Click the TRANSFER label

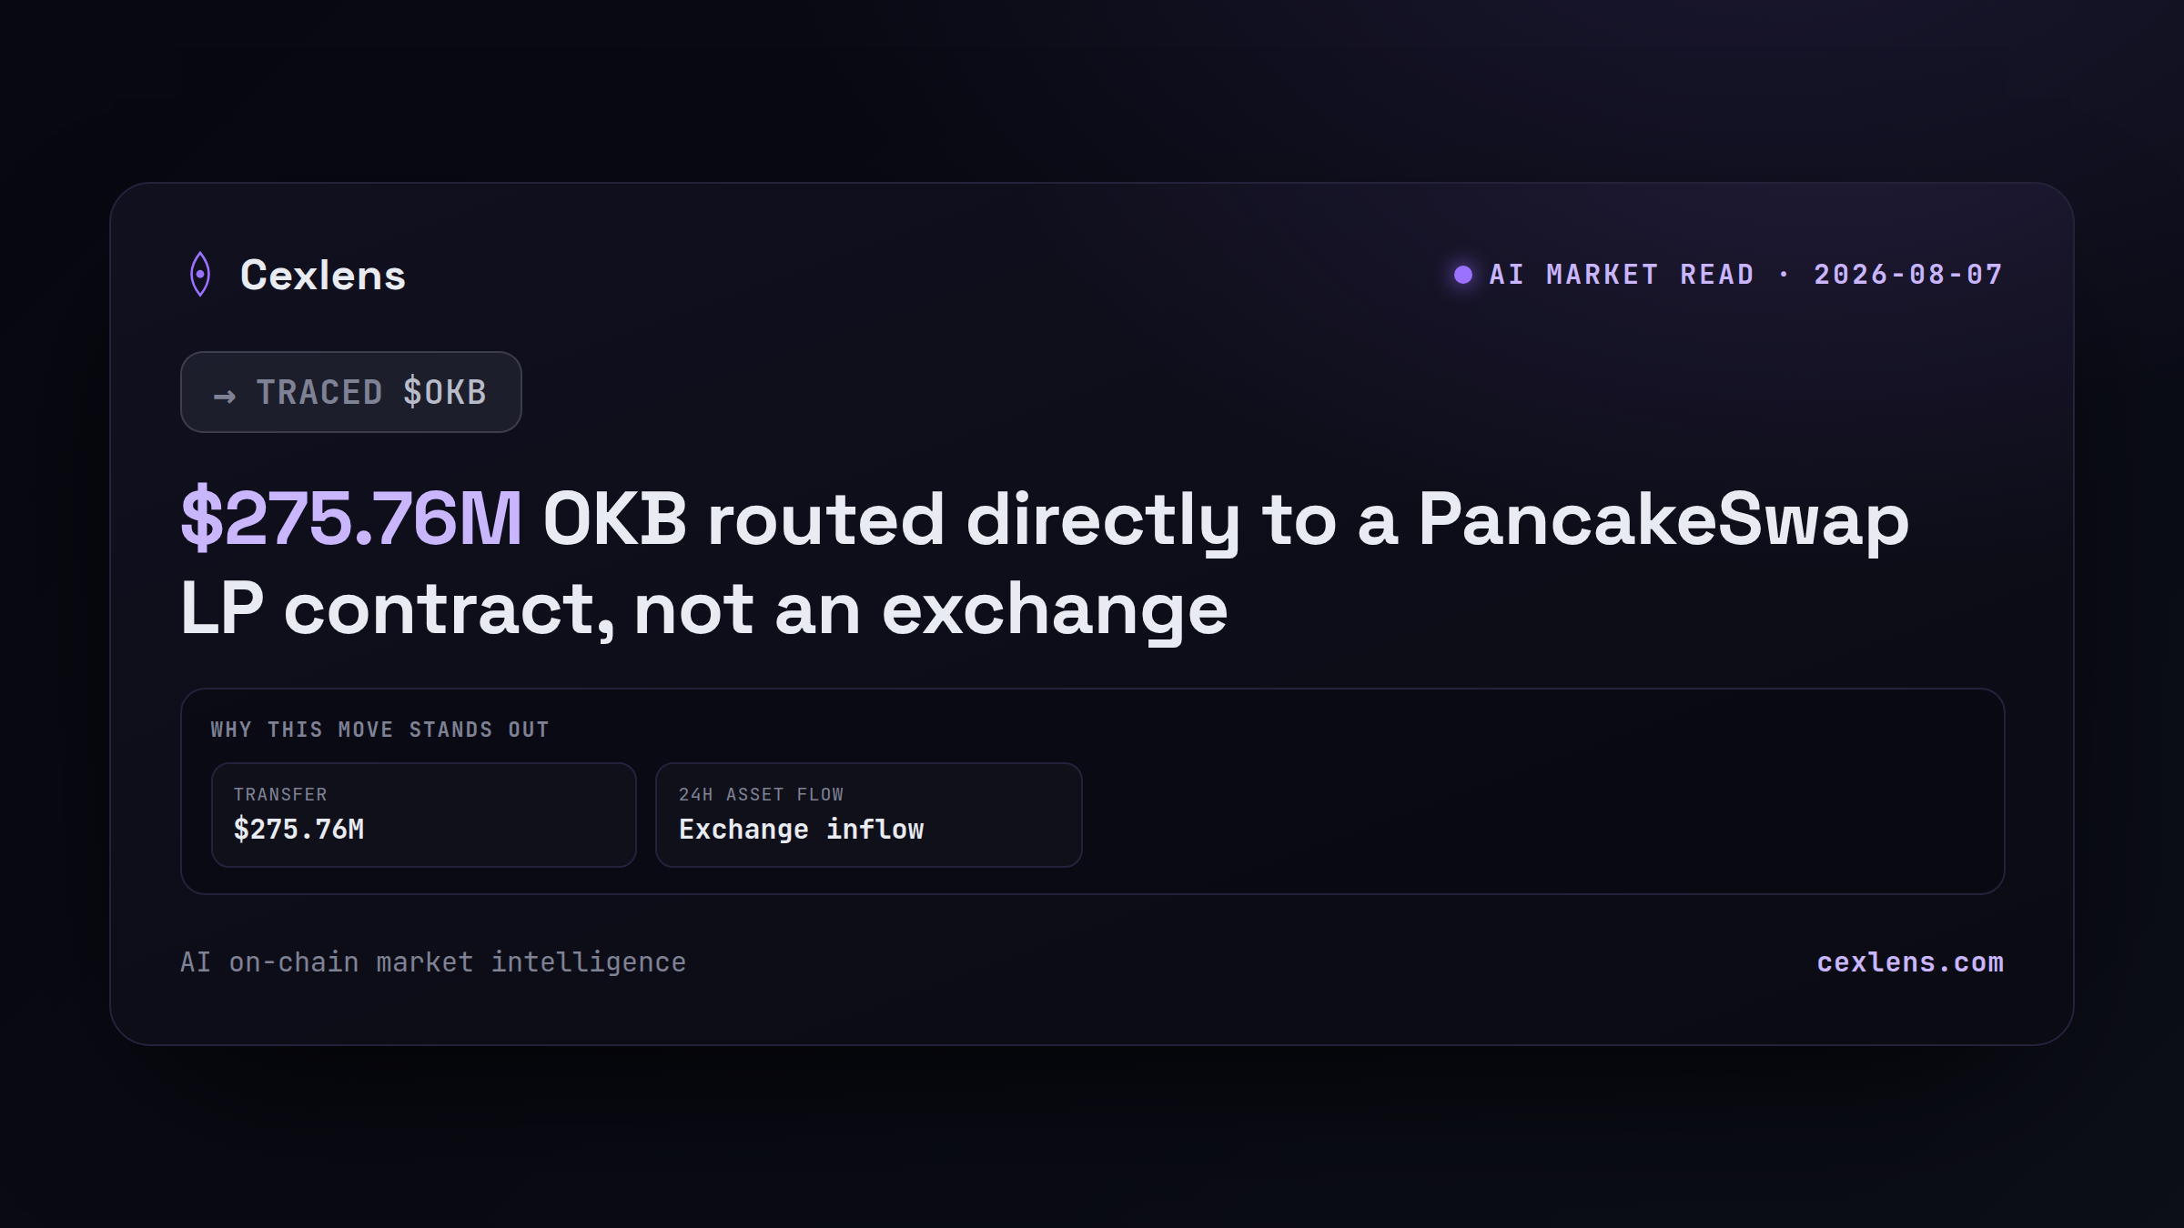click(280, 794)
